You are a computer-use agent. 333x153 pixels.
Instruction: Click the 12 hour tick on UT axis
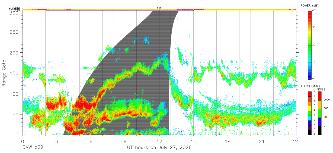point(159,141)
